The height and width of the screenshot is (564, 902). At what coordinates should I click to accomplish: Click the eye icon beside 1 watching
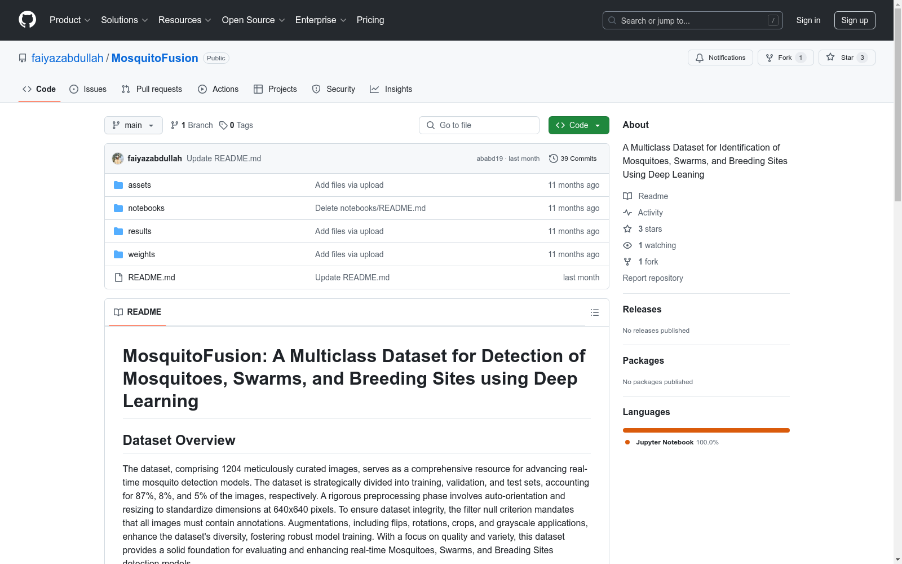tap(627, 245)
